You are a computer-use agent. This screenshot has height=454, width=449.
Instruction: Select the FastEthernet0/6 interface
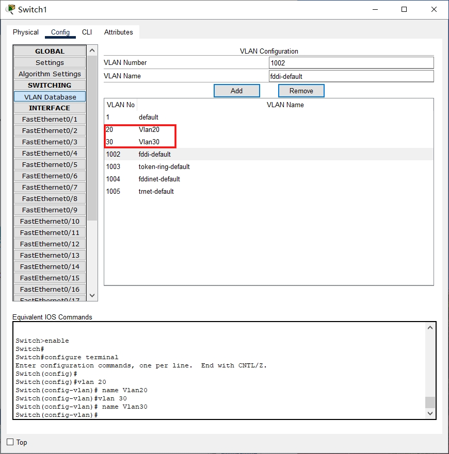pyautogui.click(x=50, y=176)
